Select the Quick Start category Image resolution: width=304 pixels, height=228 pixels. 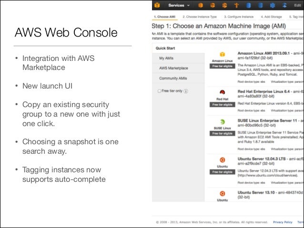(165, 48)
